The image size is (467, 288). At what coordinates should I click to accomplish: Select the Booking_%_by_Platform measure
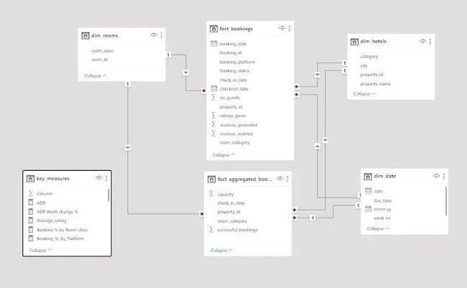click(60, 238)
